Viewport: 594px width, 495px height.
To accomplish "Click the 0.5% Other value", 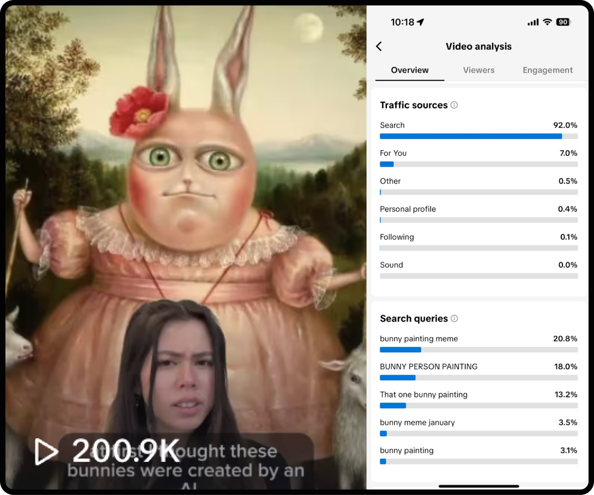I will point(568,181).
